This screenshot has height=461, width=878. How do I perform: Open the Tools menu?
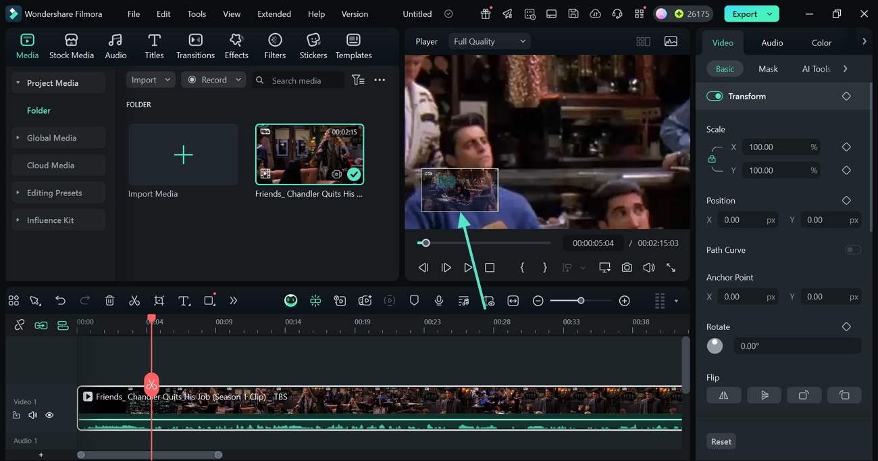click(196, 14)
